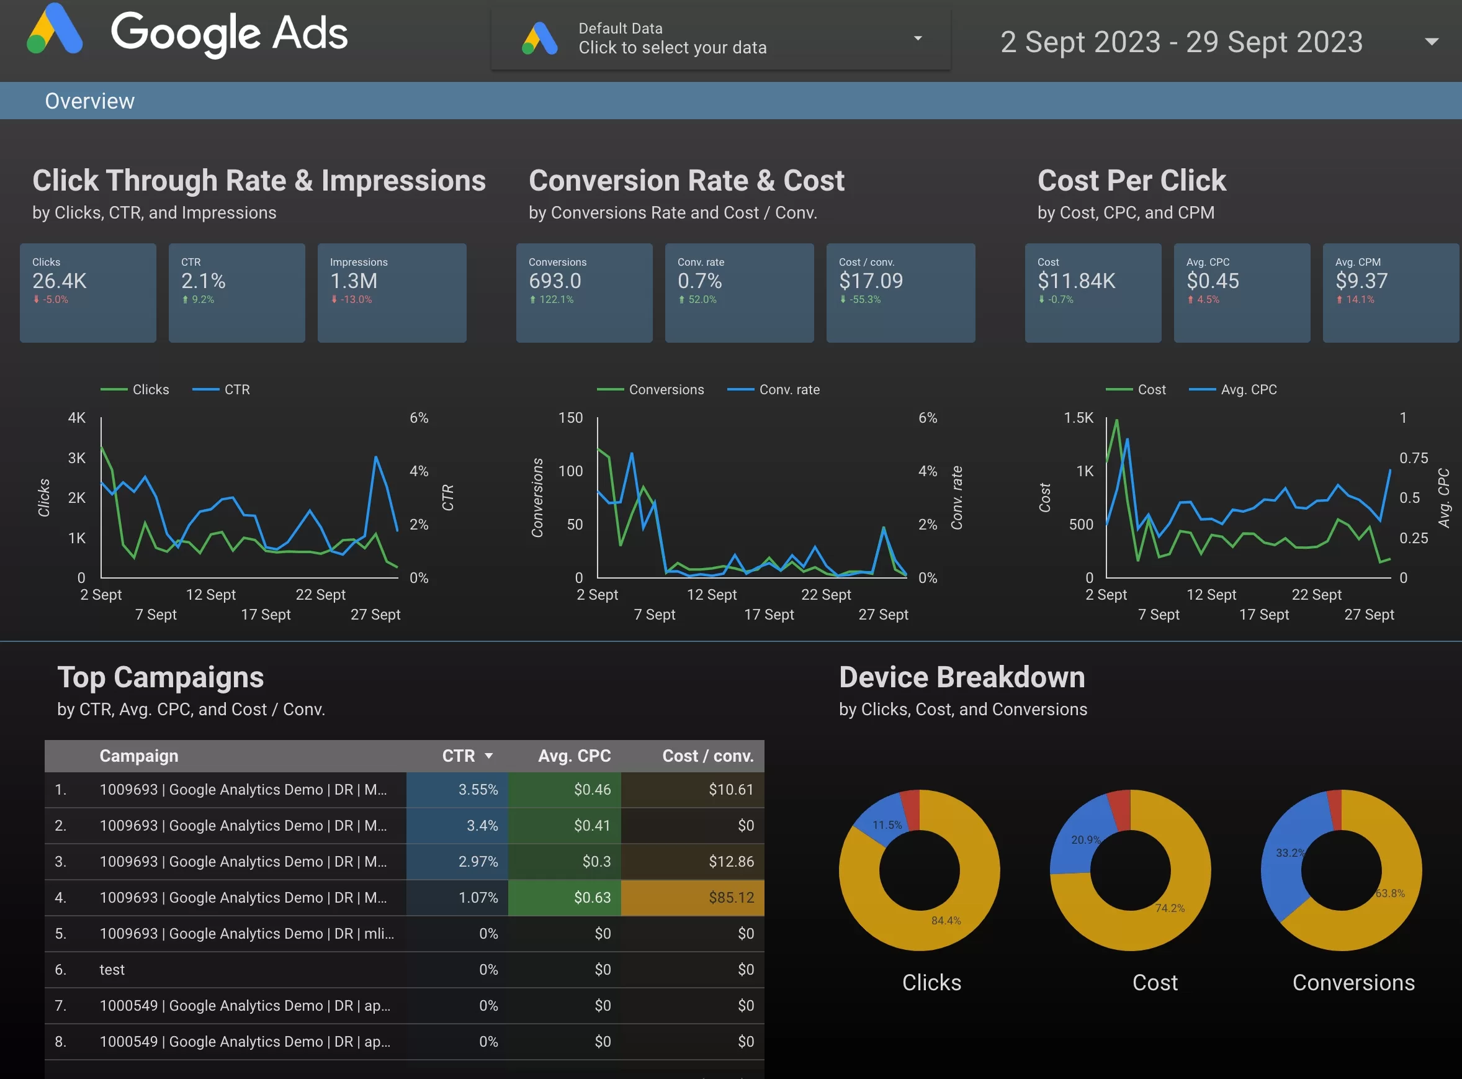Click the sort arrow beside CTR header
Viewport: 1462px width, 1079px height.
pos(488,756)
